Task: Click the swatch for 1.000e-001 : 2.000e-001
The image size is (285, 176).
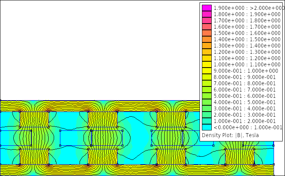Action: 207,121
